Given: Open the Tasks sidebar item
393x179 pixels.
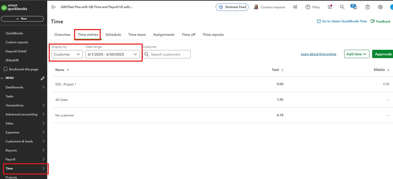Looking at the screenshot, I should click(x=9, y=96).
